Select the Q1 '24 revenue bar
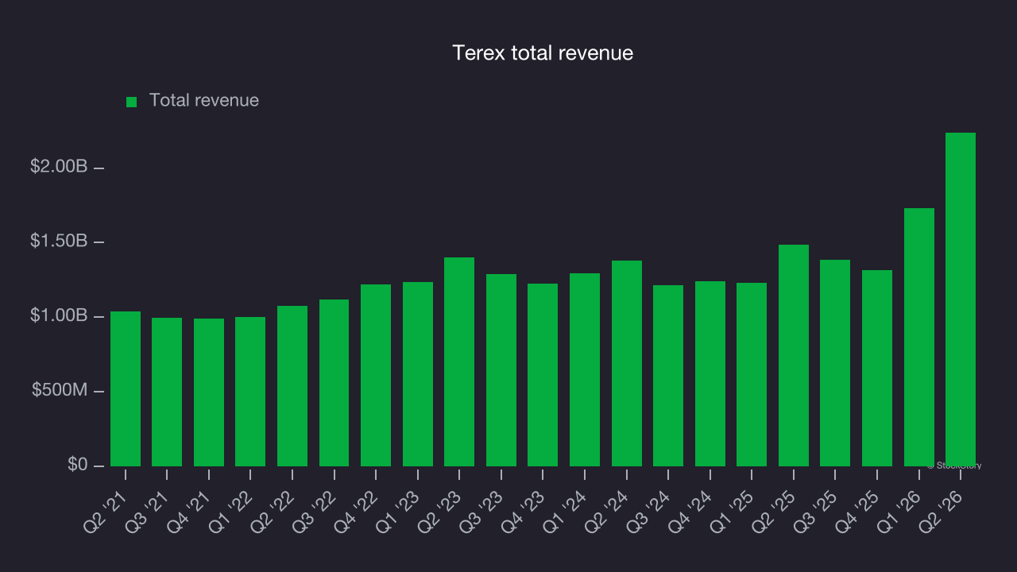 pos(585,369)
